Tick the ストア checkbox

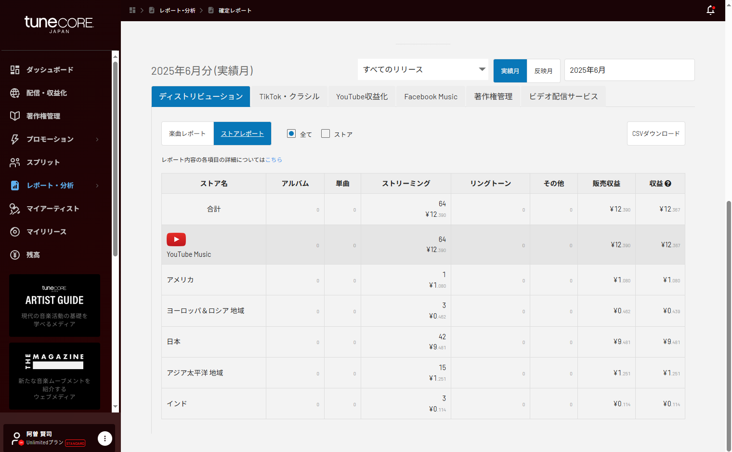pyautogui.click(x=326, y=133)
